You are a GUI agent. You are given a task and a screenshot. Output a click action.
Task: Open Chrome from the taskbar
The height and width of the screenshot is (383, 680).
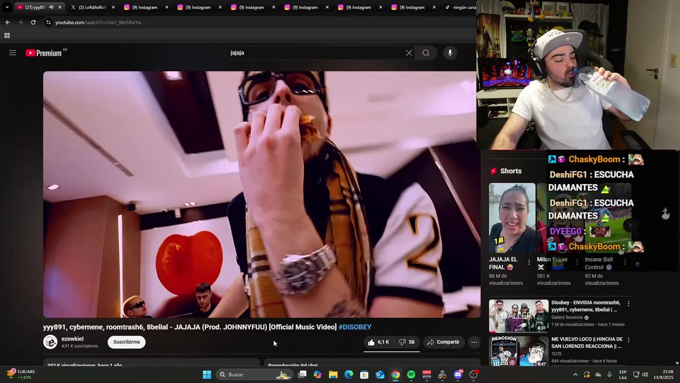396,374
